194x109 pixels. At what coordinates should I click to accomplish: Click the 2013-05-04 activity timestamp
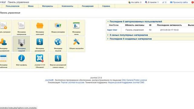coord(169,30)
